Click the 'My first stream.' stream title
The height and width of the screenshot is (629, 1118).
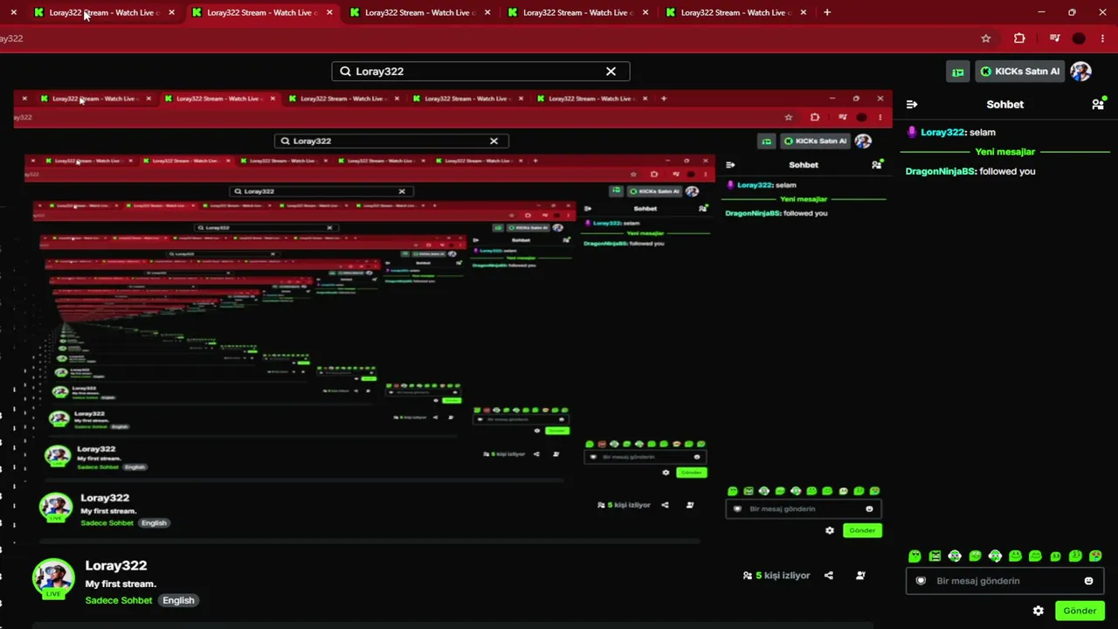pyautogui.click(x=121, y=584)
